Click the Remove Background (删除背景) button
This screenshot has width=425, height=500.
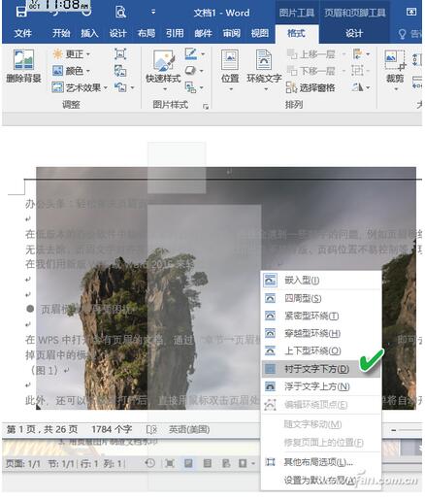[x=23, y=66]
